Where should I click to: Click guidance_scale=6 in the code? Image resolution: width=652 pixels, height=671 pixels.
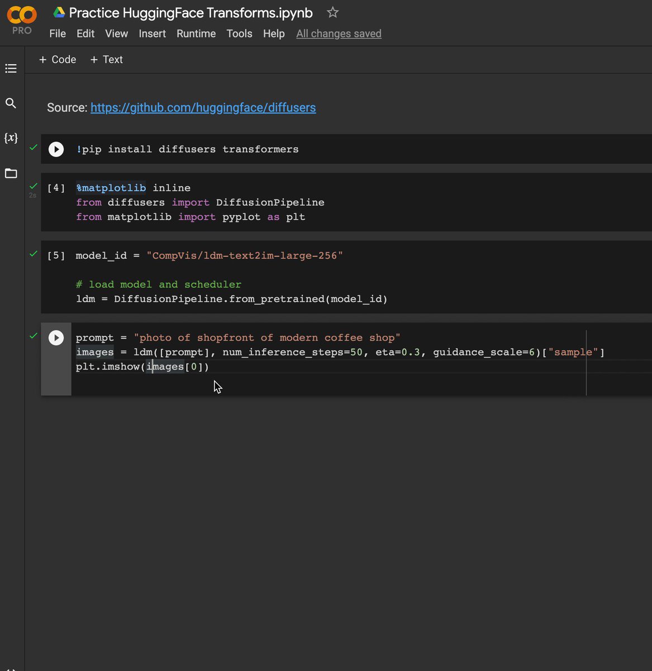tap(484, 352)
